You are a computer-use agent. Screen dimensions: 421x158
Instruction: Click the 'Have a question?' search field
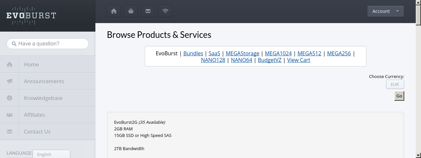point(48,44)
